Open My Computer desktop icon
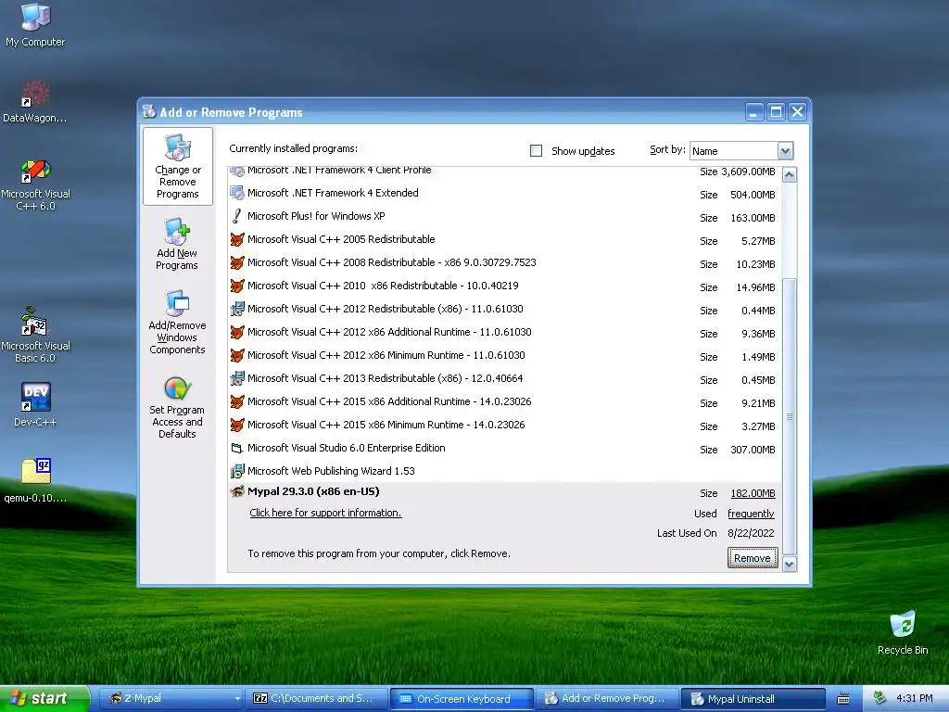The width and height of the screenshot is (949, 712). coord(35,24)
